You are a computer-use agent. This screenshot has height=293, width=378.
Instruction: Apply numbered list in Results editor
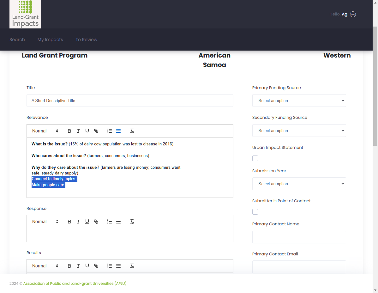[x=110, y=266]
